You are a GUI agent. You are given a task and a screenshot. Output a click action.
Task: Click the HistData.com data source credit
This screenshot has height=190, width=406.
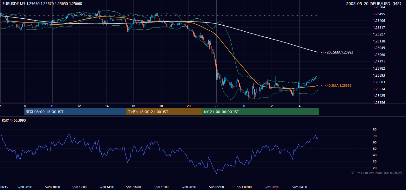(377, 173)
